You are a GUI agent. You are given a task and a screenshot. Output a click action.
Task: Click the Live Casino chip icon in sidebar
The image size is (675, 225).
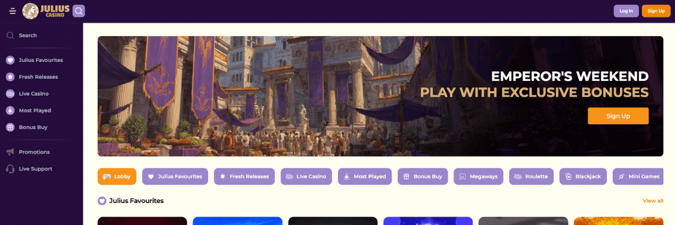[10, 94]
